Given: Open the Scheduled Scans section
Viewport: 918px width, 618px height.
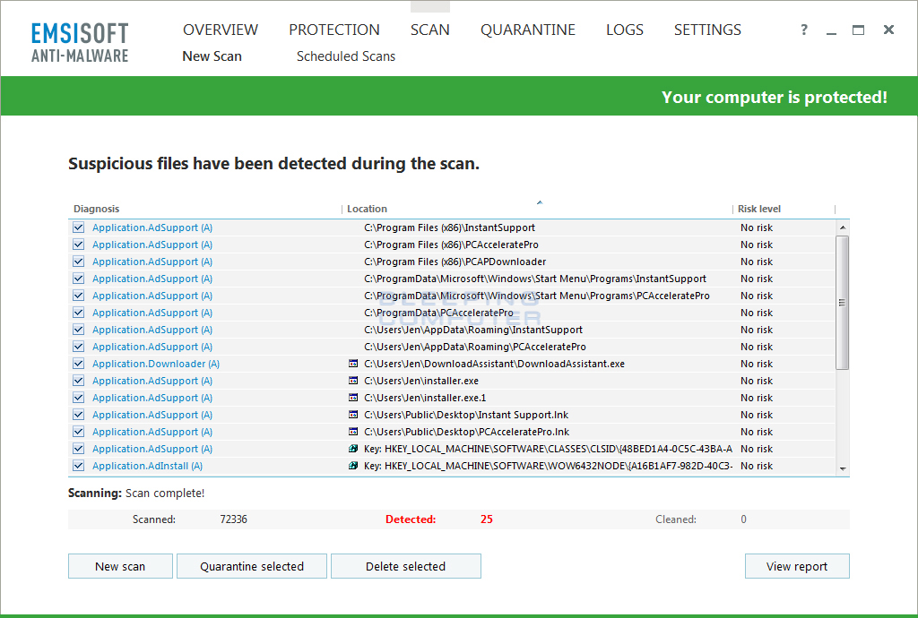Looking at the screenshot, I should pos(346,56).
